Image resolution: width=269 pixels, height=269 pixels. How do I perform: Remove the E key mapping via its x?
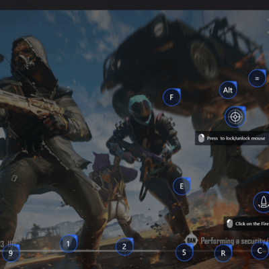pyautogui.click(x=188, y=179)
